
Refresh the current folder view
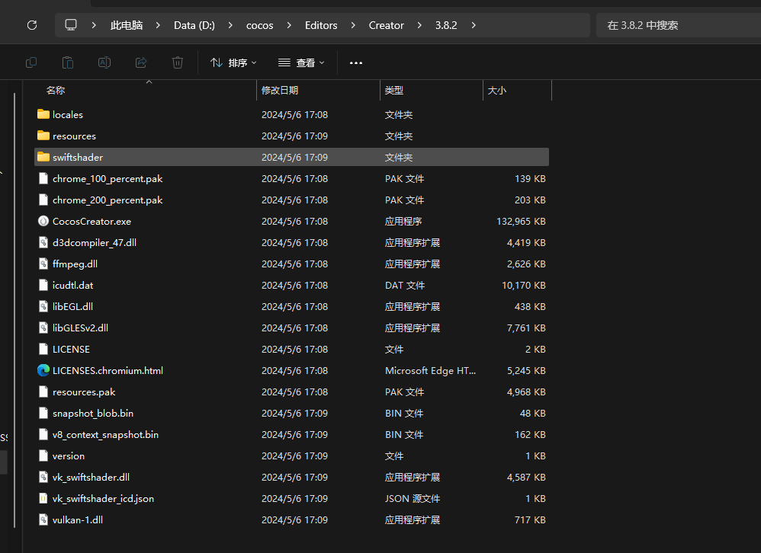point(32,25)
